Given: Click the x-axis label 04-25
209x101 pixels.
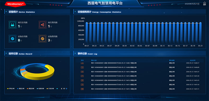Looking at the screenshot, I should tap(102, 46).
